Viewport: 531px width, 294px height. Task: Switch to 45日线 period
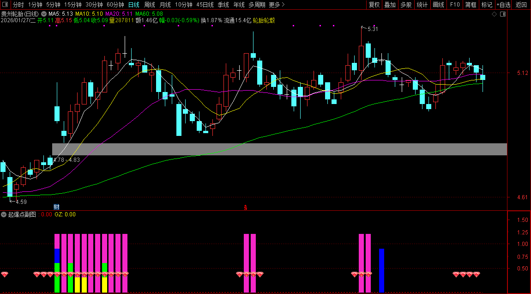[205, 5]
